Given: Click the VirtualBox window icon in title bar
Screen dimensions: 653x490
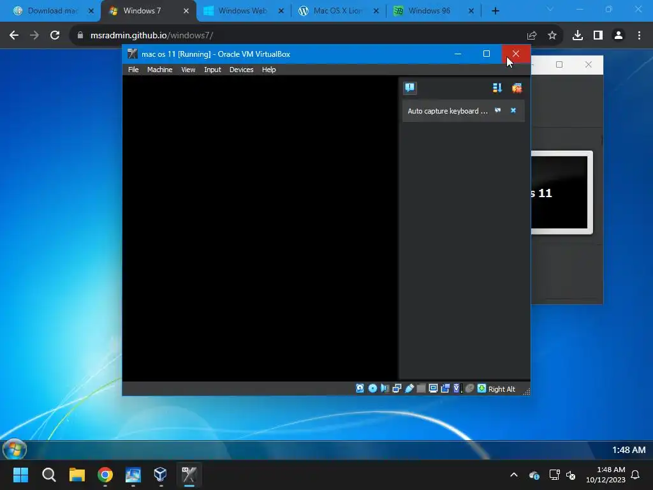Looking at the screenshot, I should pyautogui.click(x=133, y=54).
